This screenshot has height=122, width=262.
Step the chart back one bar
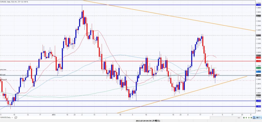click(246, 117)
